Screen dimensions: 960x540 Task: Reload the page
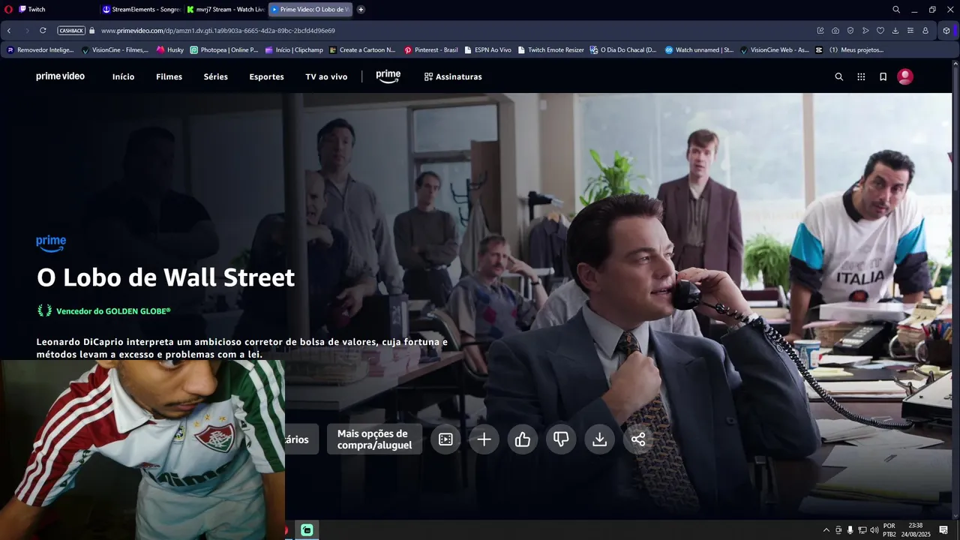click(x=43, y=31)
